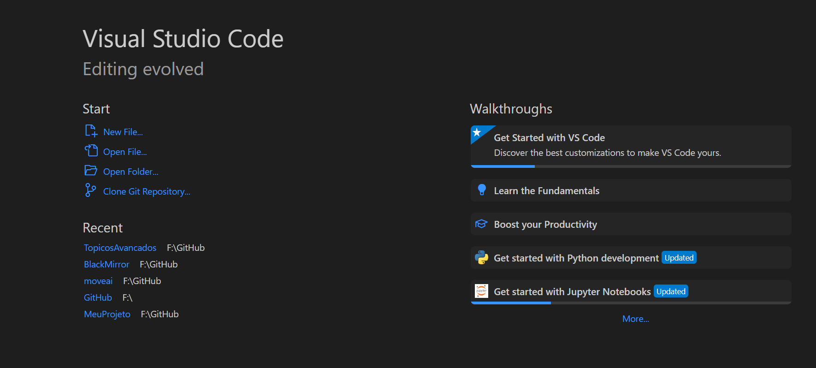The width and height of the screenshot is (816, 368).
Task: Click the Updated badge on Python walkthrough
Action: [x=679, y=258]
